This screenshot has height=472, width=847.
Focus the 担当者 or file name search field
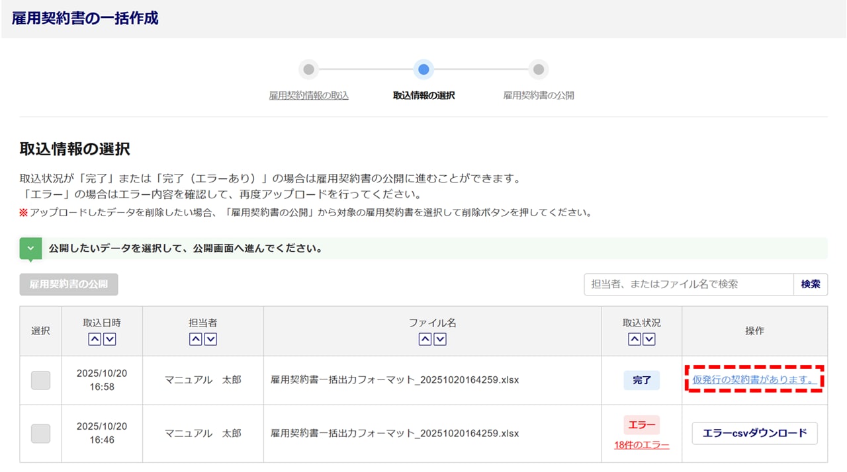688,284
